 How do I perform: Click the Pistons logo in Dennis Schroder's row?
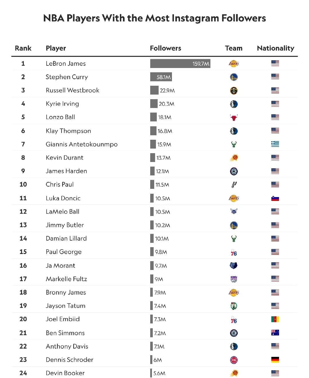234,360
